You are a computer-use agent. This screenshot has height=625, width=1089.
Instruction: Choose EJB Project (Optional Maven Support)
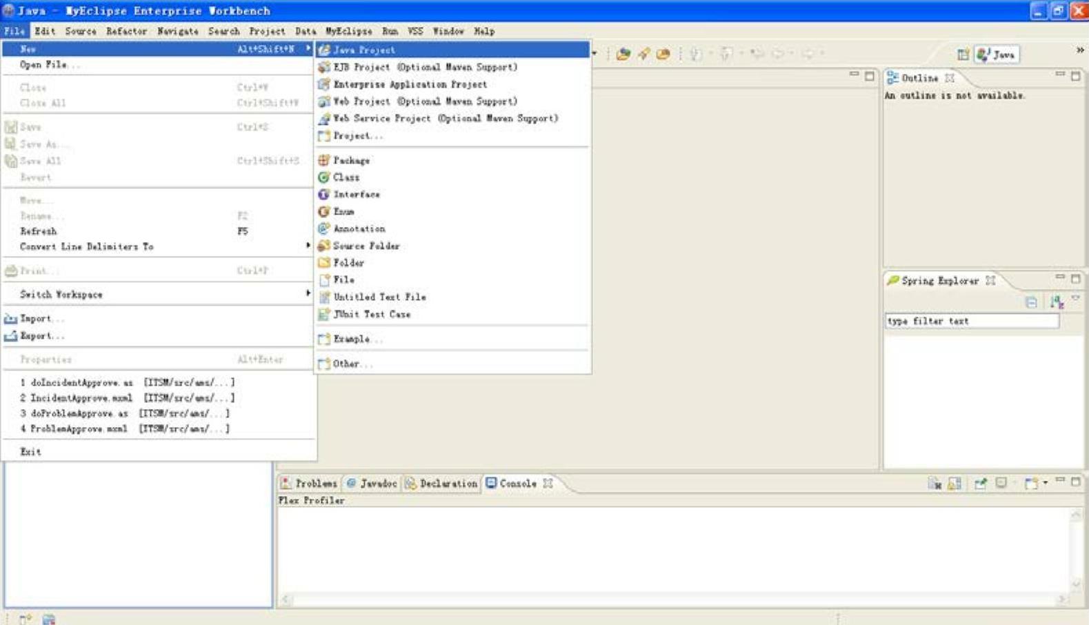click(x=452, y=67)
